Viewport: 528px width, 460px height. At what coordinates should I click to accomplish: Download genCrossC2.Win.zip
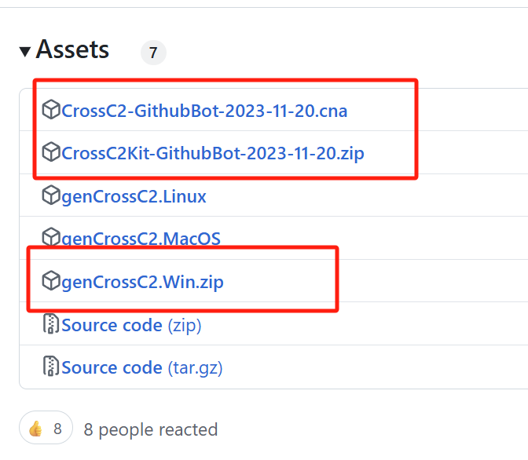142,282
